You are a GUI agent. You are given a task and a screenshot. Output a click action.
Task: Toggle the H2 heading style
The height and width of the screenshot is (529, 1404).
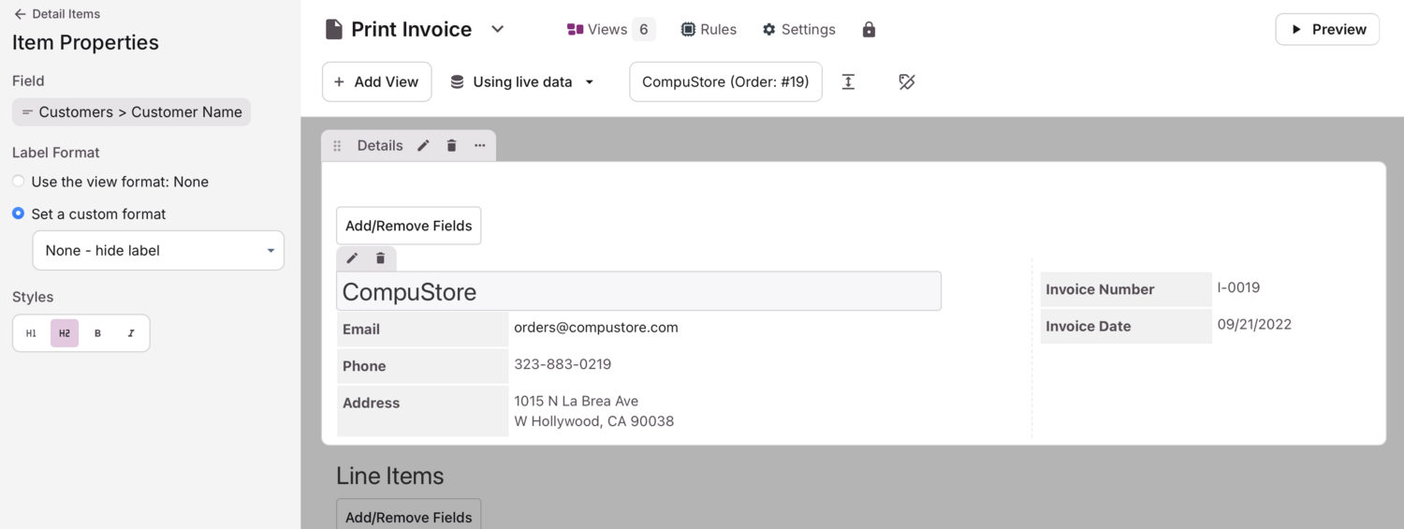pos(65,333)
